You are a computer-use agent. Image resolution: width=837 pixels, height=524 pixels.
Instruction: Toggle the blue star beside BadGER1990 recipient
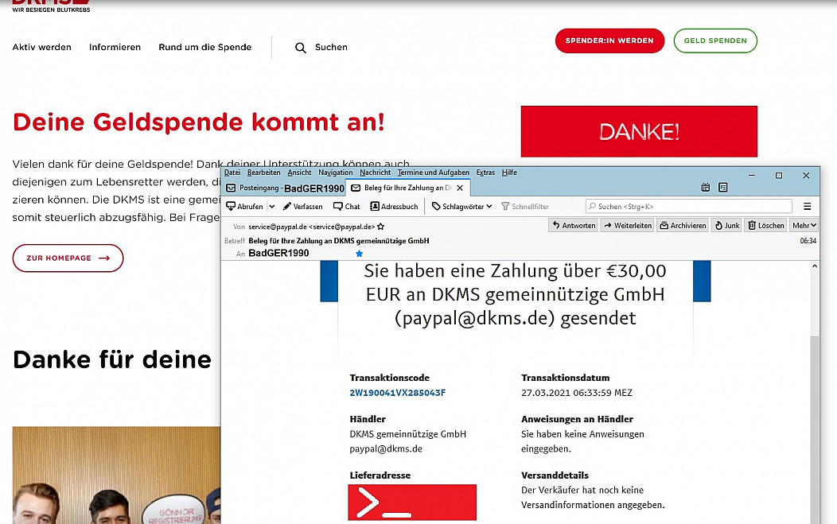tap(359, 254)
